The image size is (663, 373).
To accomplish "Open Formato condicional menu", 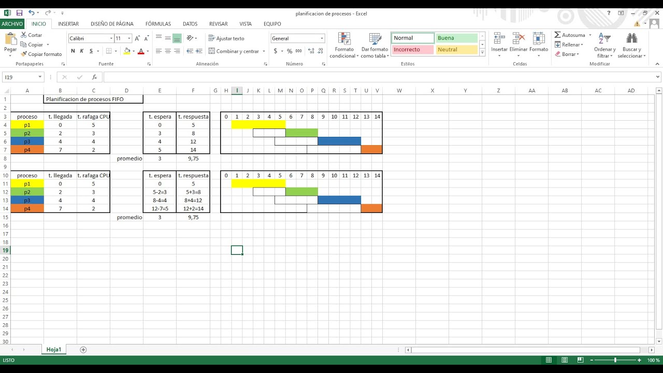I will (344, 46).
